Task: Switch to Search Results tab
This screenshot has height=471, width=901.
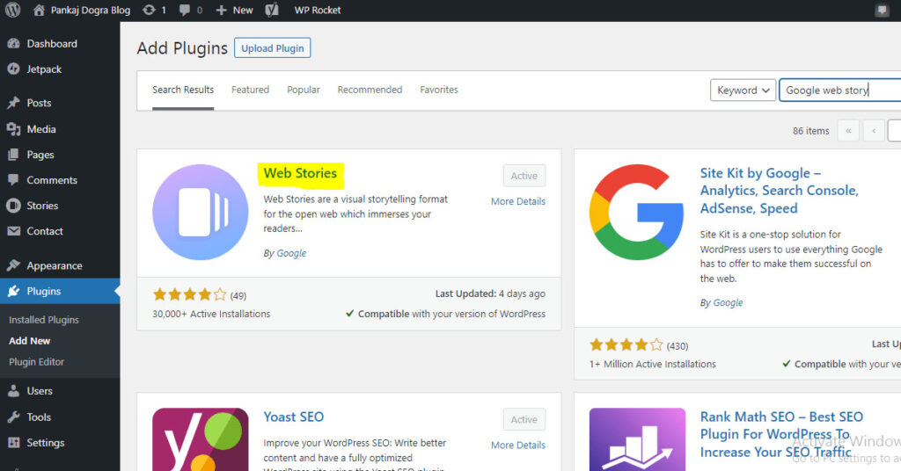Action: pos(183,90)
